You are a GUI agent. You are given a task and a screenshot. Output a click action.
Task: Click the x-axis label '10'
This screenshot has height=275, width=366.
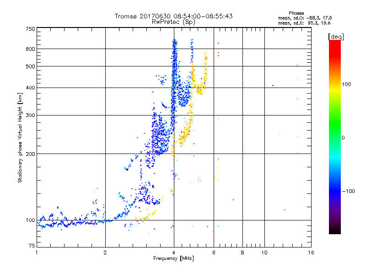pyautogui.click(x=264, y=253)
